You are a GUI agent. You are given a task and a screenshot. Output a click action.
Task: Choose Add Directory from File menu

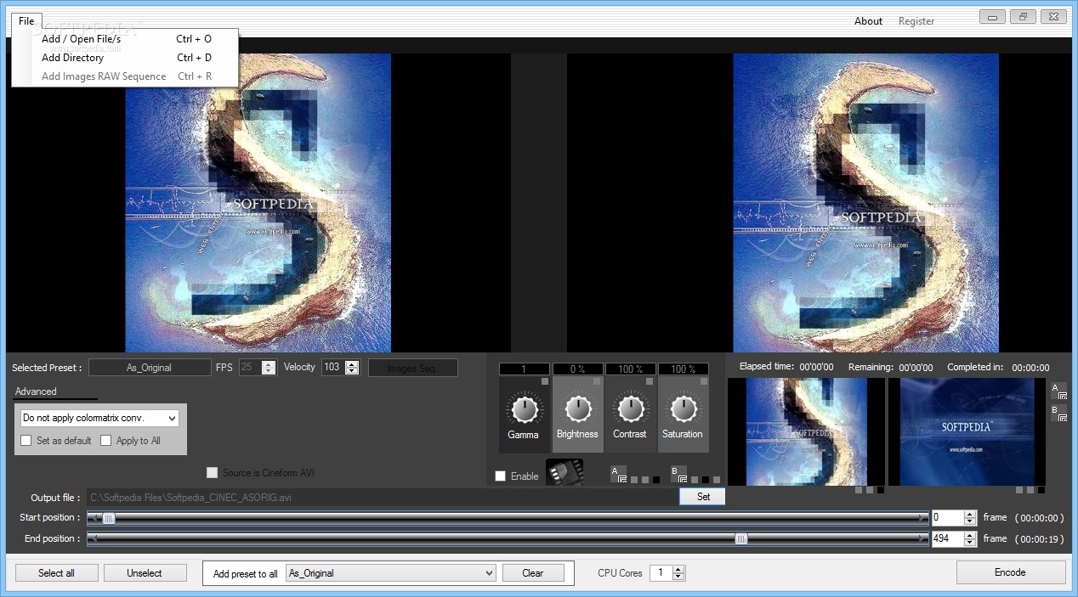click(125, 58)
